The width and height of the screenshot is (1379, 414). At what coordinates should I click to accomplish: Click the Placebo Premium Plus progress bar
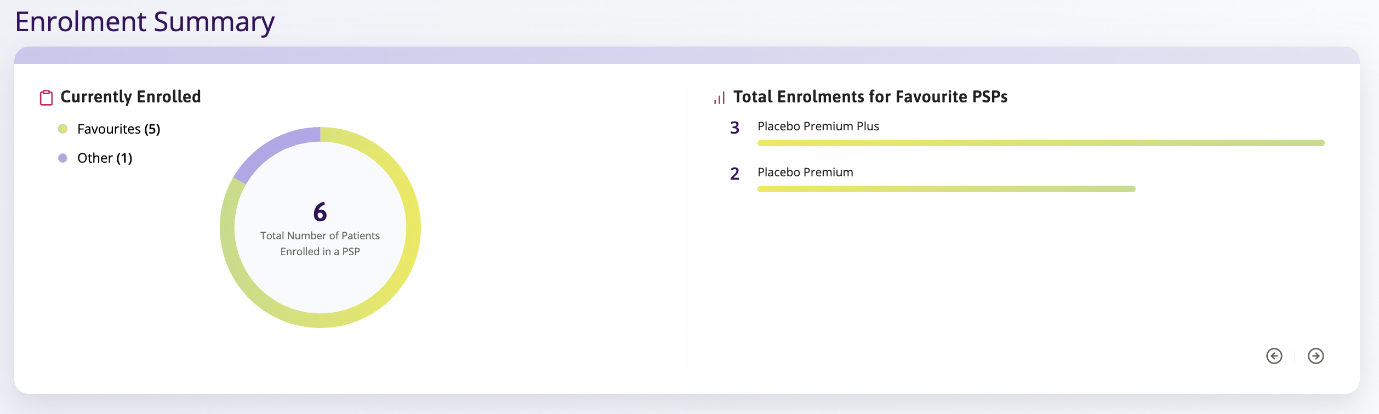1041,143
